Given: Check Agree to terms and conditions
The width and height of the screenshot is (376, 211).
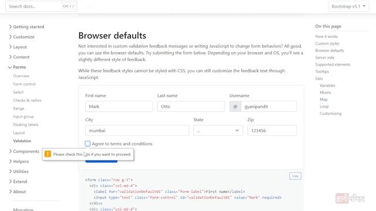Looking at the screenshot, I should pos(88,144).
